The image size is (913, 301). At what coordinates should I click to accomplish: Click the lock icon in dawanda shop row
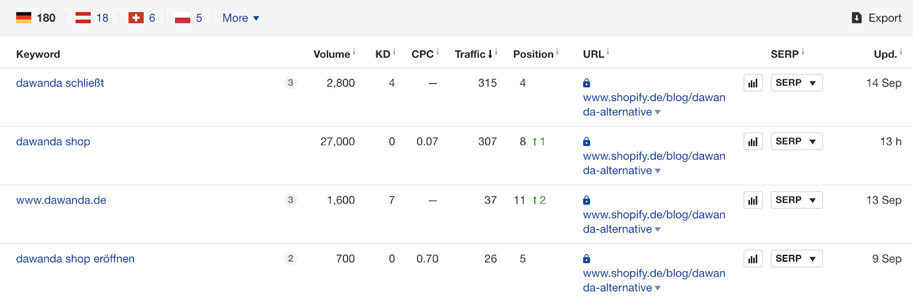(587, 142)
